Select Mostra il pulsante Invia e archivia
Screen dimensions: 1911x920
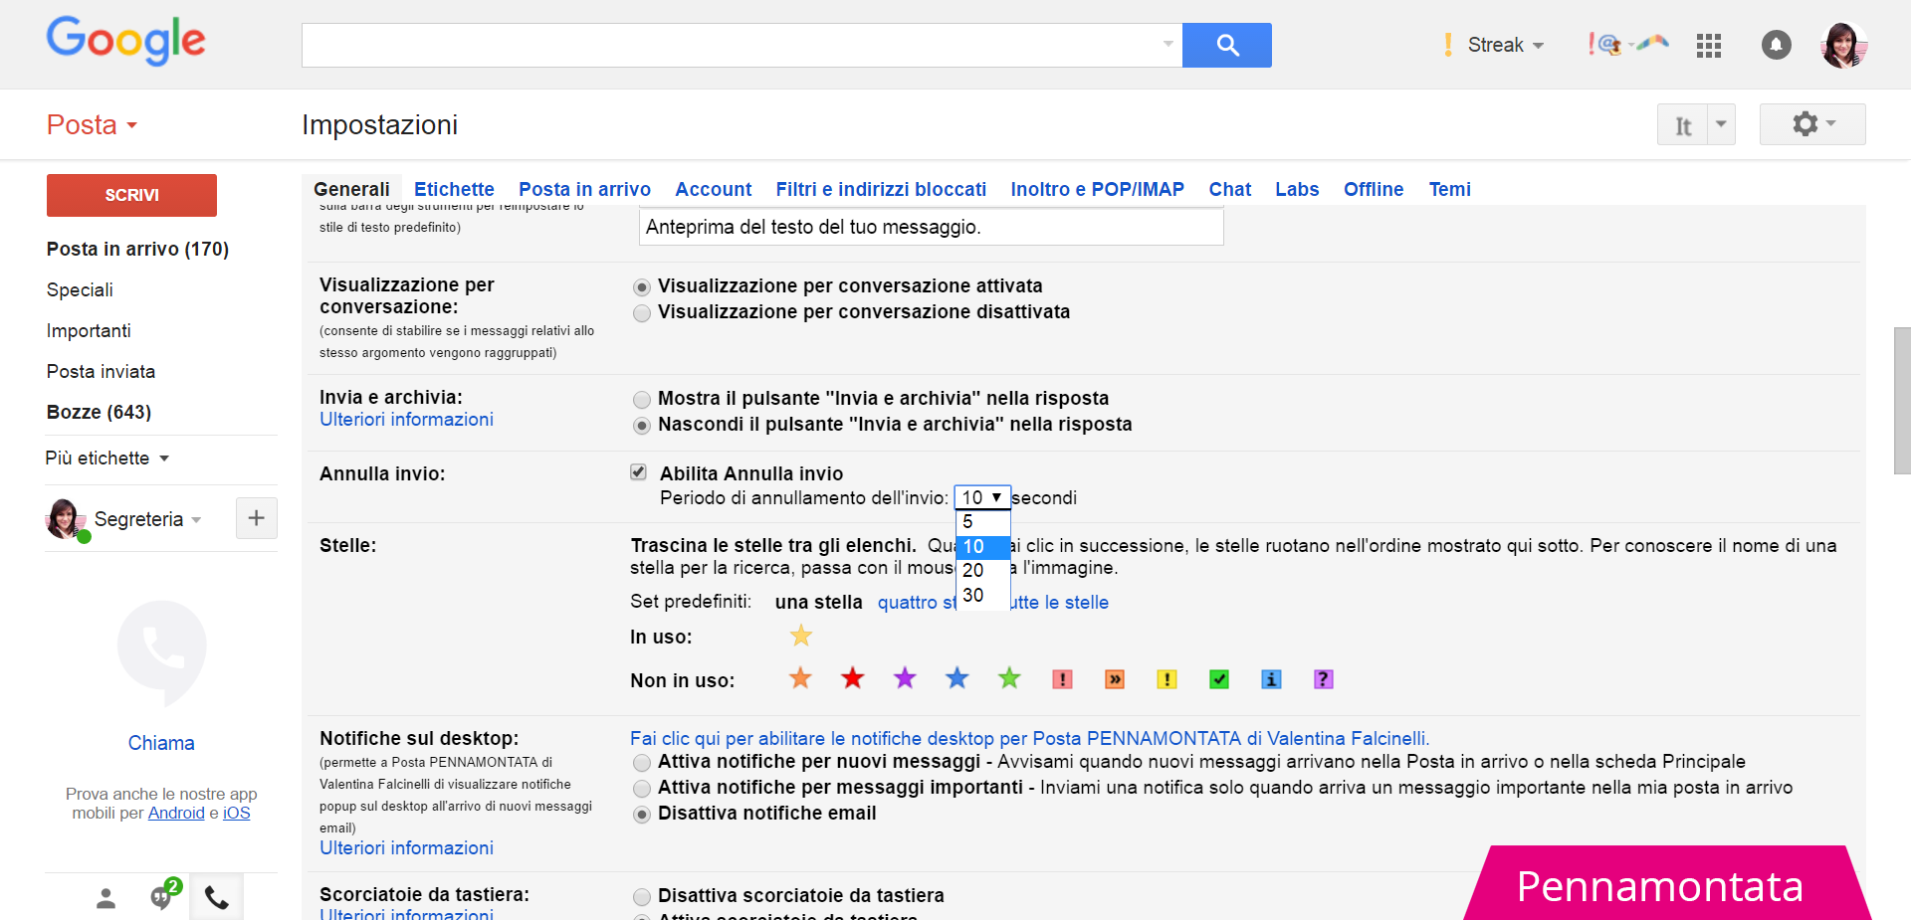click(642, 399)
